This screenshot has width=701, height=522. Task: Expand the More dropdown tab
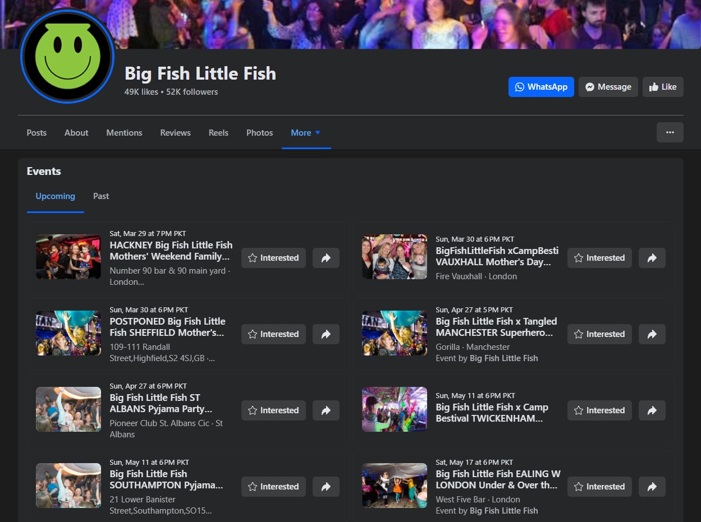pos(306,133)
